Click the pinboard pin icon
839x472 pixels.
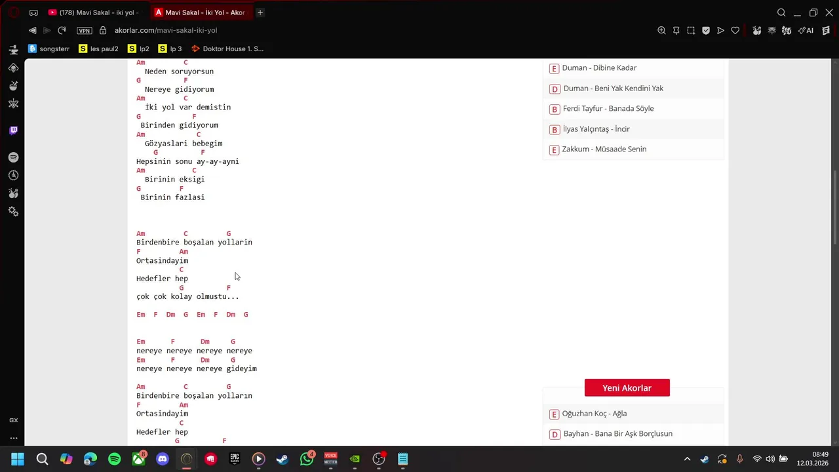point(676,30)
